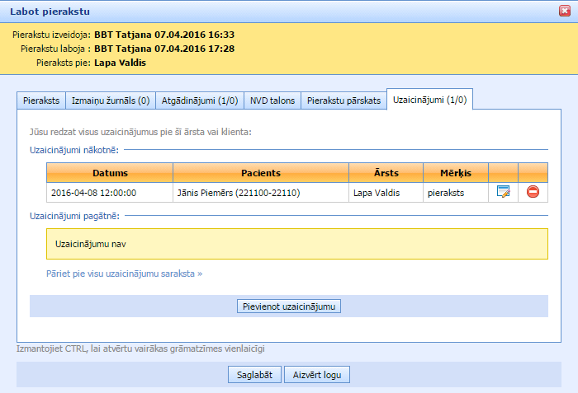
Task: Follow the link to the full invitations list
Action: pyautogui.click(x=124, y=273)
